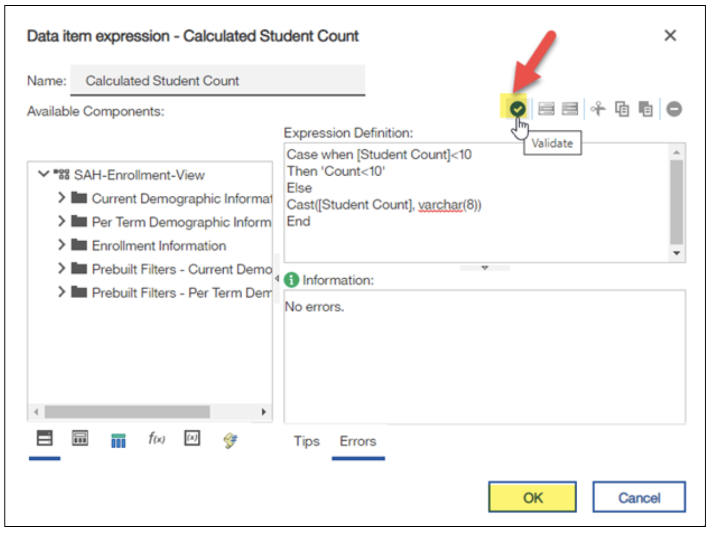Switch to the Tips tab
This screenshot has width=714, height=537.
click(x=307, y=441)
